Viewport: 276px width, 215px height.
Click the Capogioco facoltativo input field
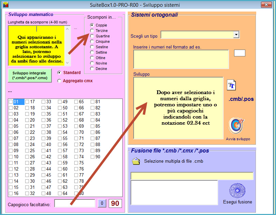click(x=75, y=203)
